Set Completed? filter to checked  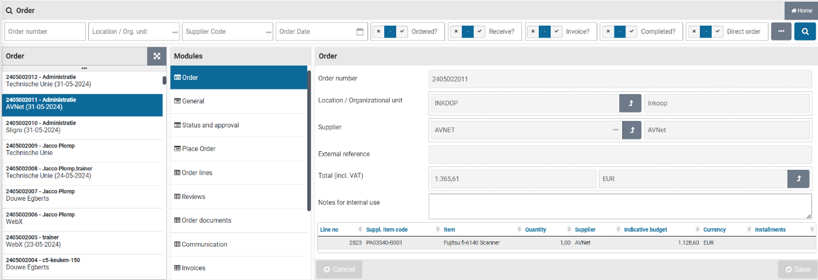[632, 32]
